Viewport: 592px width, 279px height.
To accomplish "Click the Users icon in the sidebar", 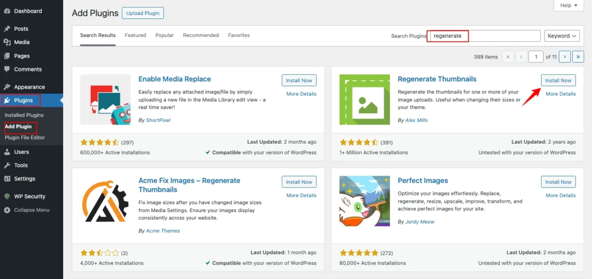I will coord(7,152).
